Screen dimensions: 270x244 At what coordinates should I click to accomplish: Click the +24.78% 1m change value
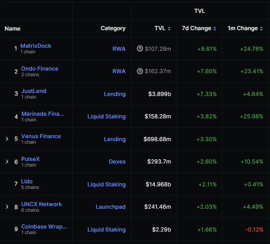tap(252, 49)
